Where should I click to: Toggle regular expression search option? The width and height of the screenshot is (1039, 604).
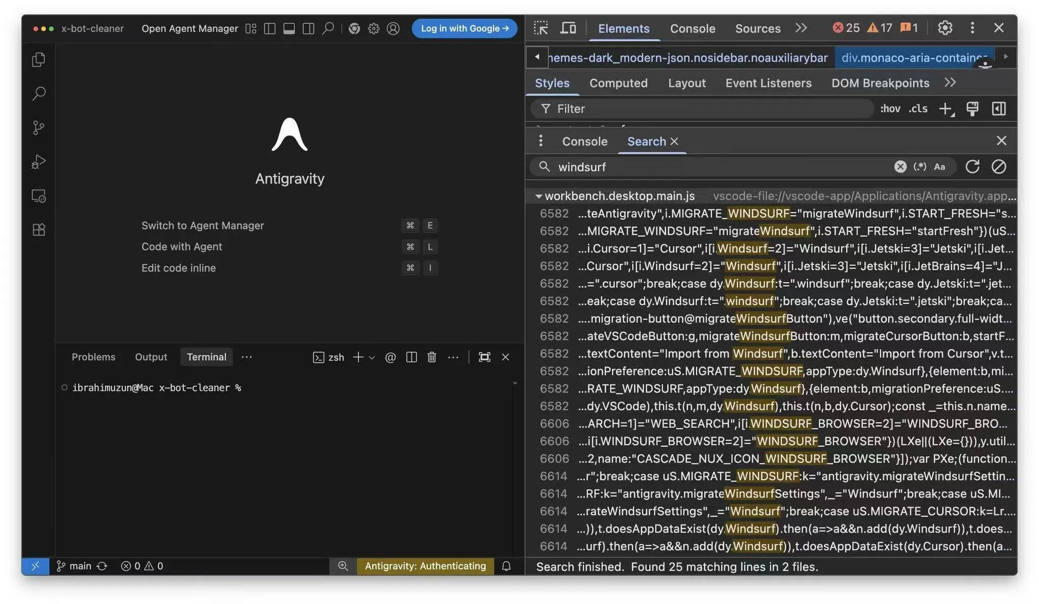tap(920, 166)
